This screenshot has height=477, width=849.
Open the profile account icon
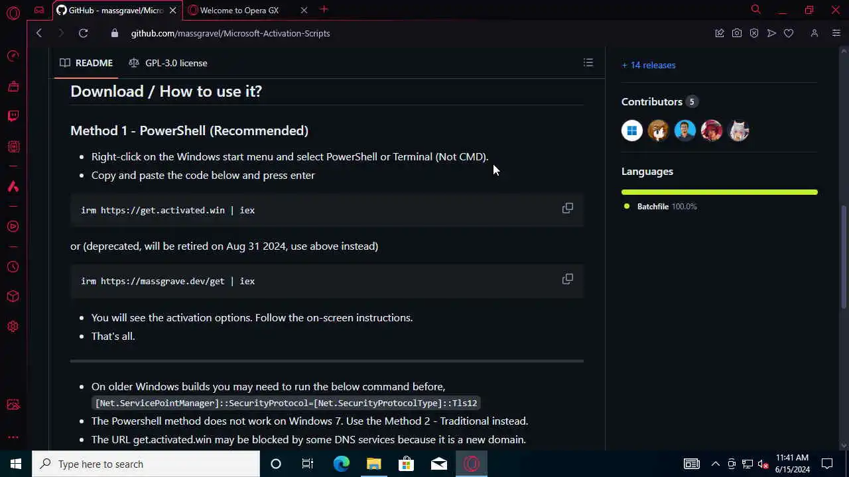pyautogui.click(x=815, y=33)
